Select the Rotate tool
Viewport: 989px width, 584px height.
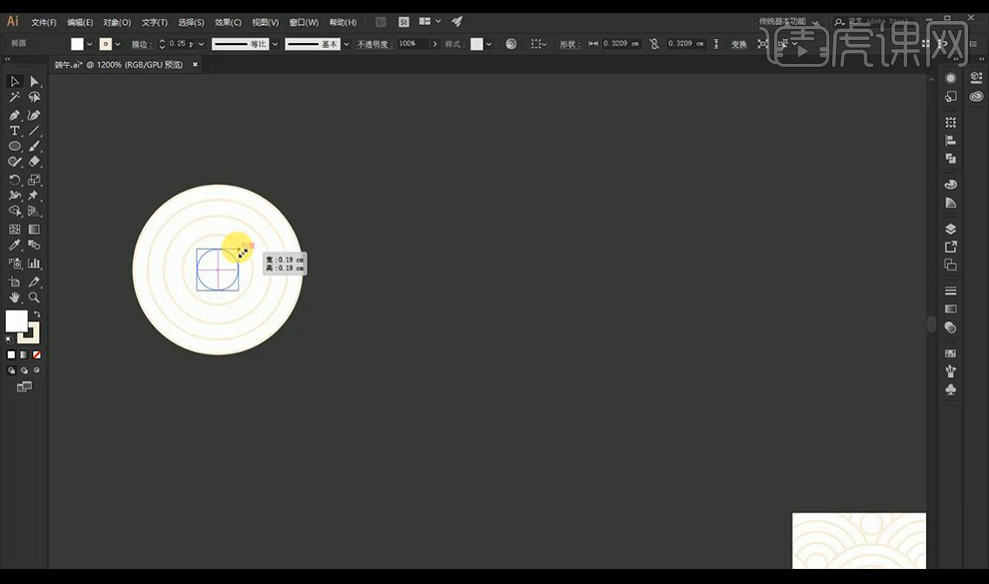click(14, 181)
